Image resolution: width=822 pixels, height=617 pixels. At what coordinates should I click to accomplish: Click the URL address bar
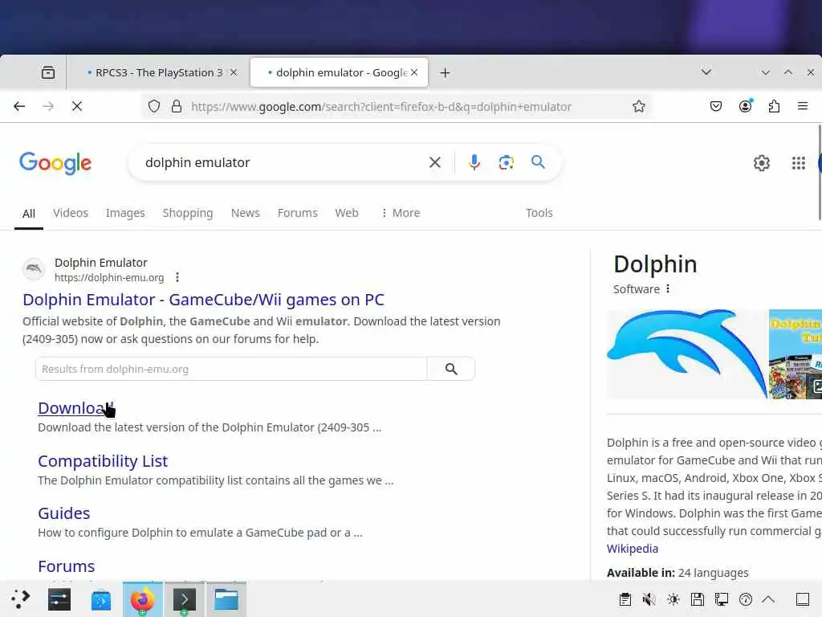pos(381,107)
